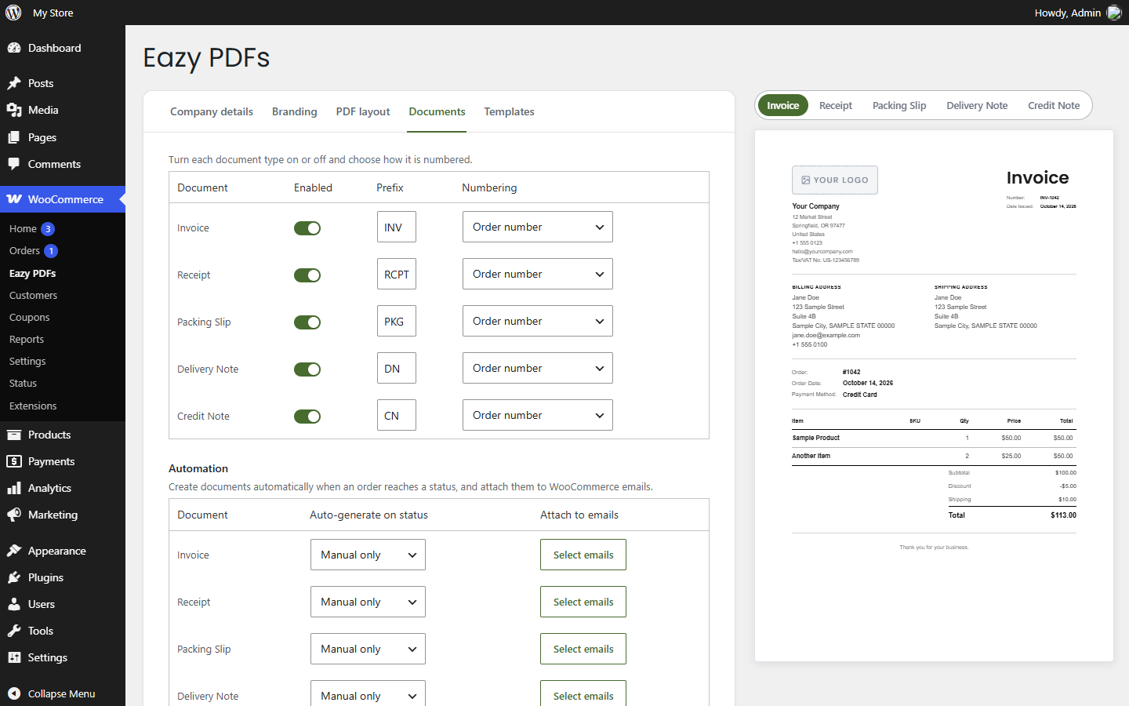Click the Products archive icon
1129x706 pixels.
(14, 435)
